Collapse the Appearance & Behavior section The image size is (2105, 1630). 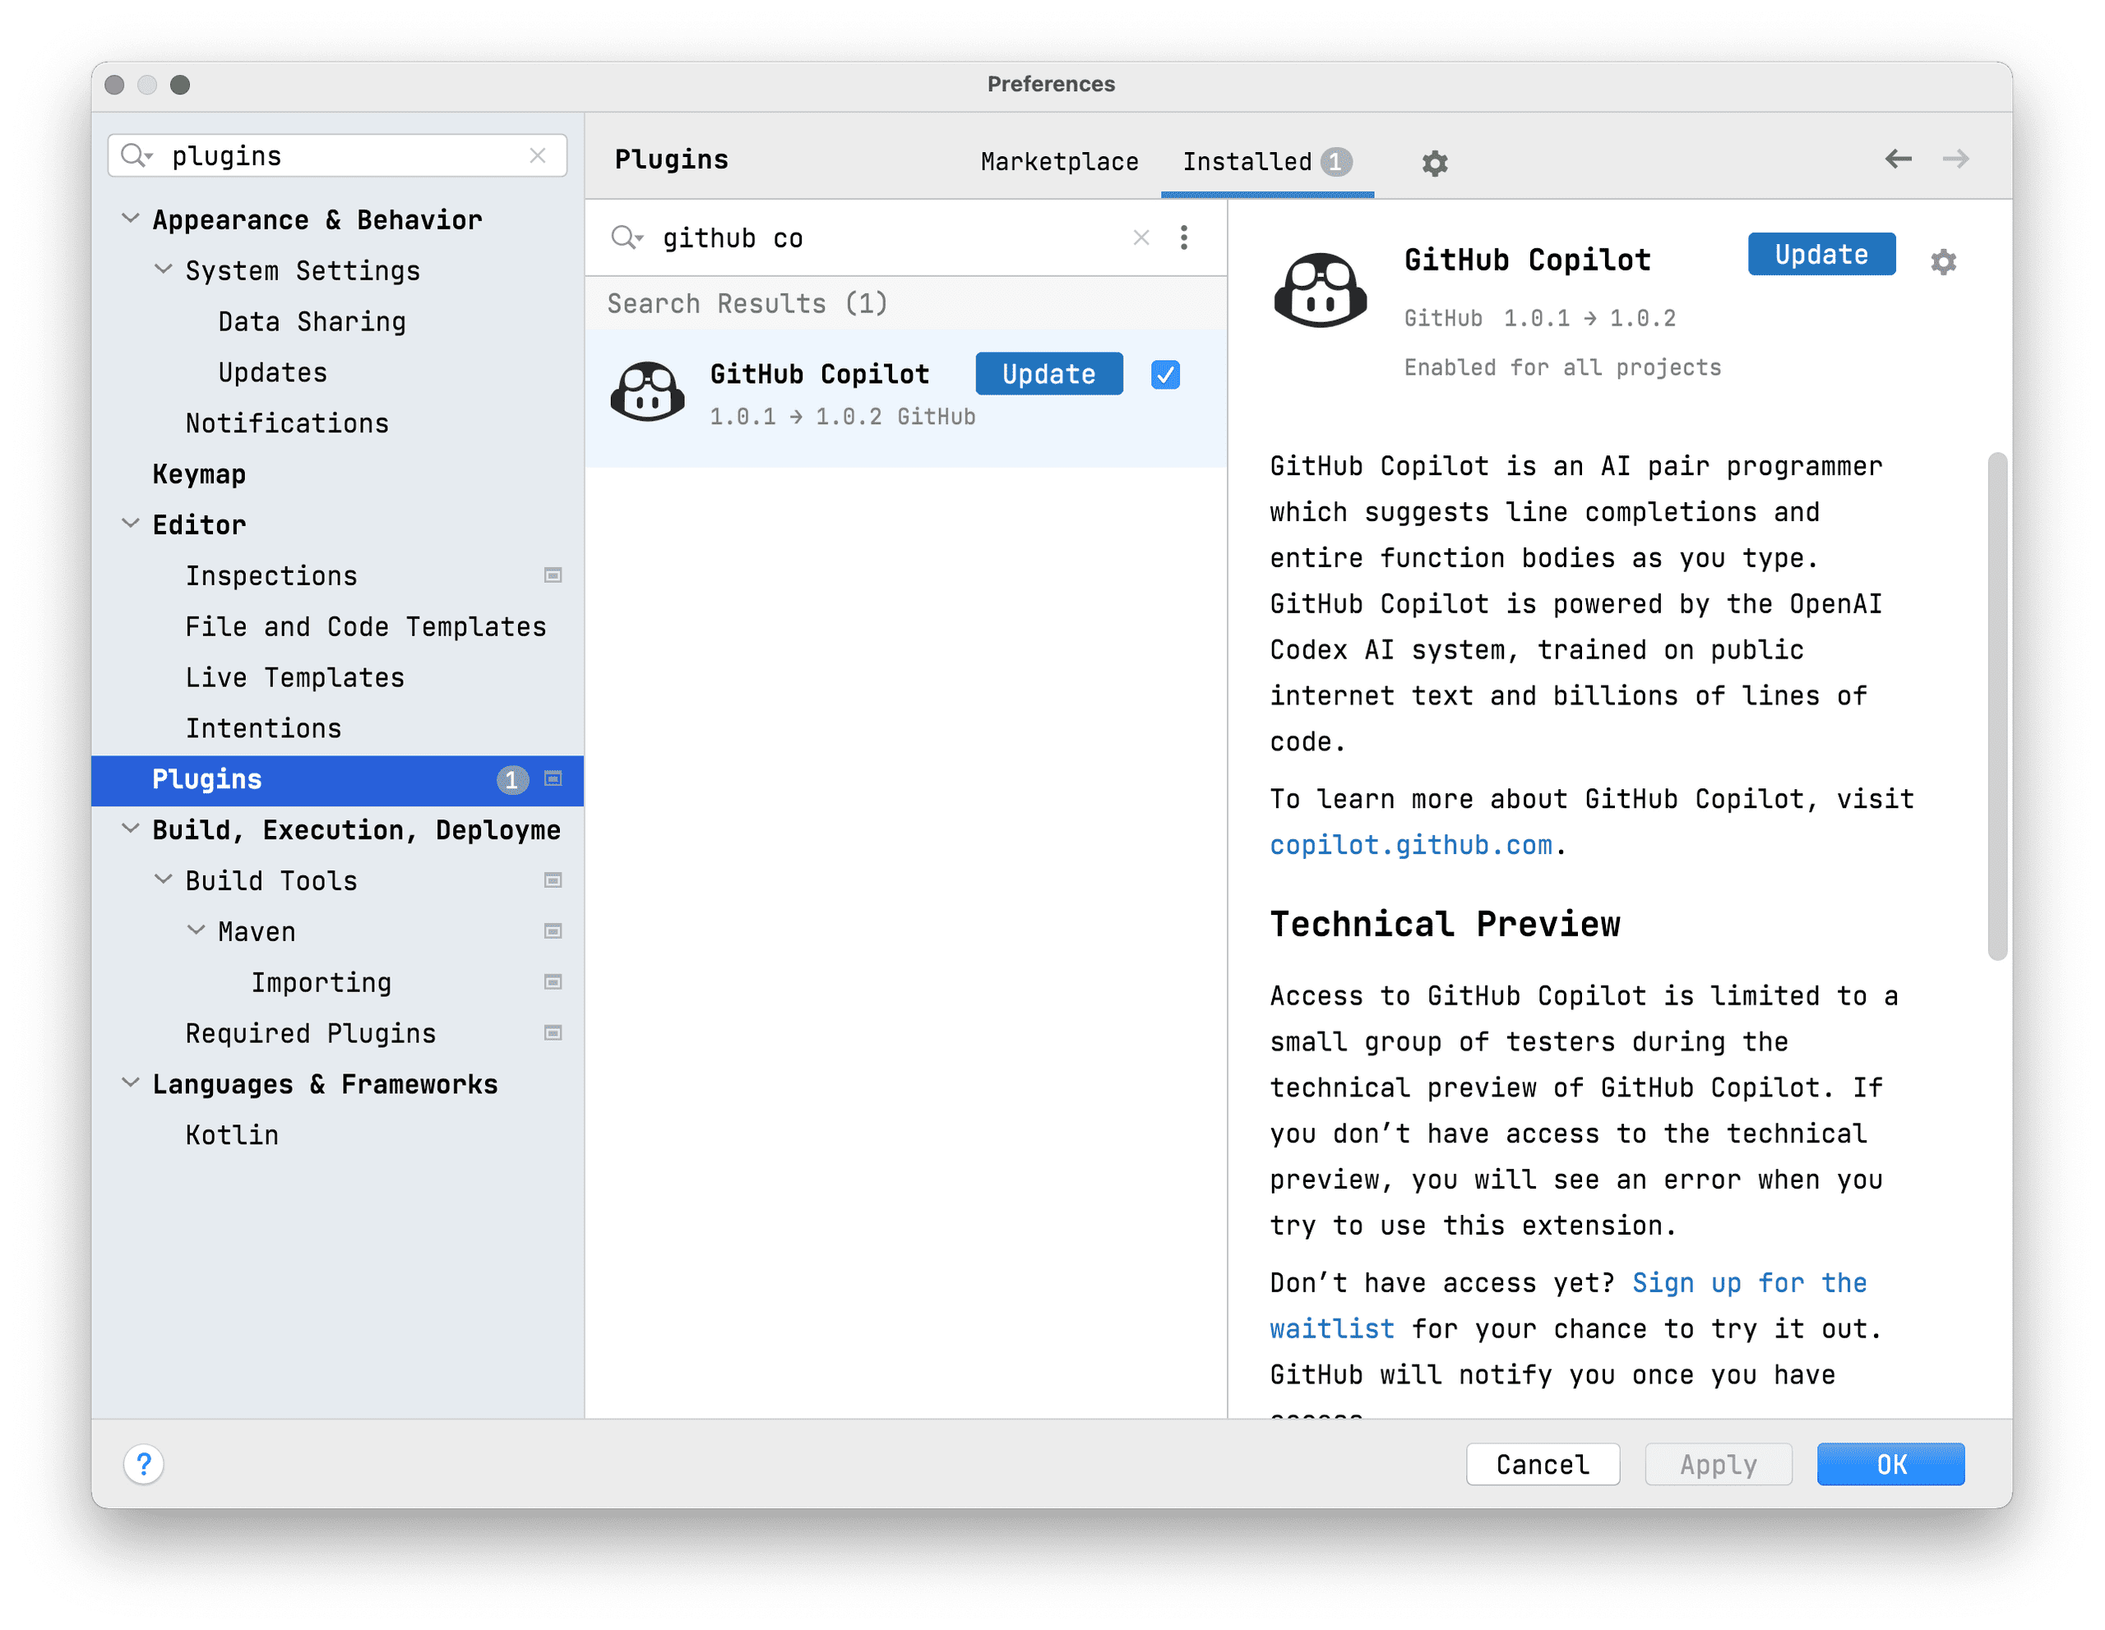pos(131,219)
